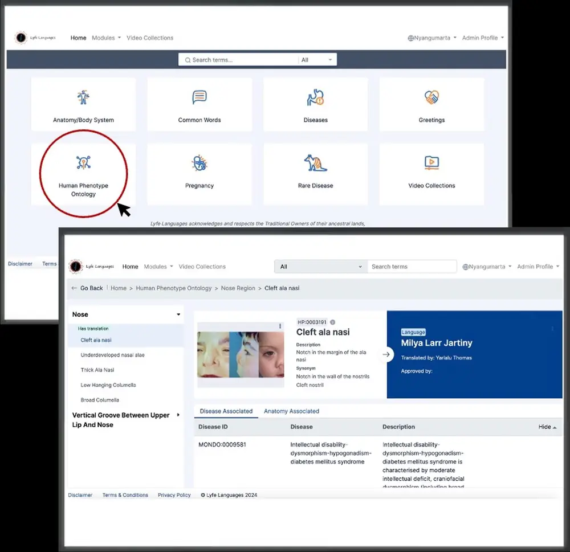Open the All category dropdown in front window
Image resolution: width=570 pixels, height=552 pixels.
[x=320, y=267]
